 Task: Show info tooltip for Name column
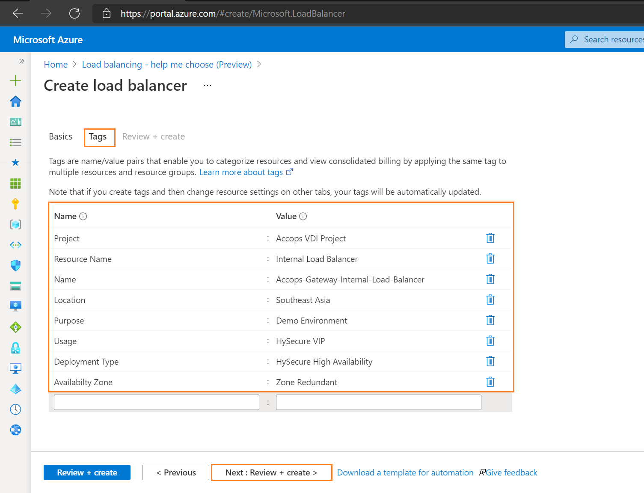coord(83,217)
